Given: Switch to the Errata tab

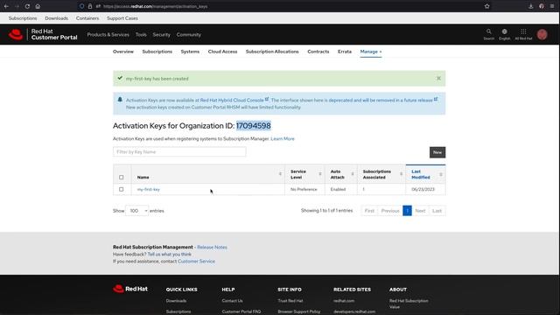Looking at the screenshot, I should coord(345,52).
